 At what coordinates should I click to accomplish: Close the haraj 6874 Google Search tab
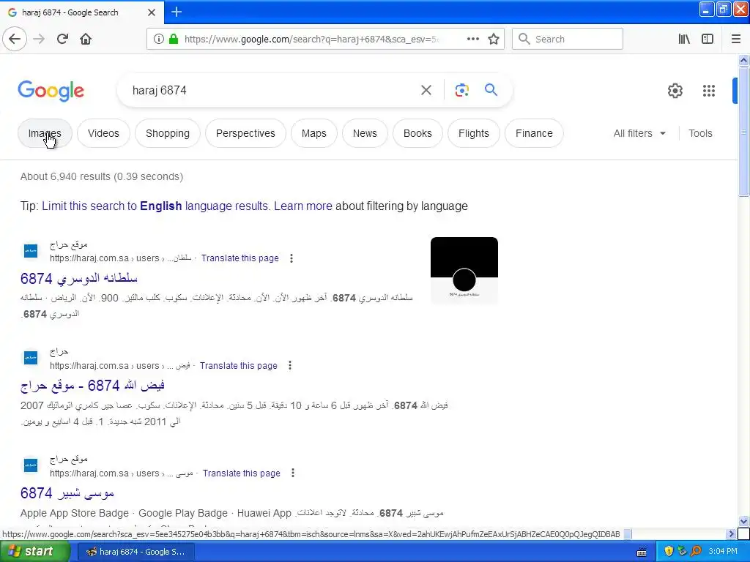coord(152,12)
